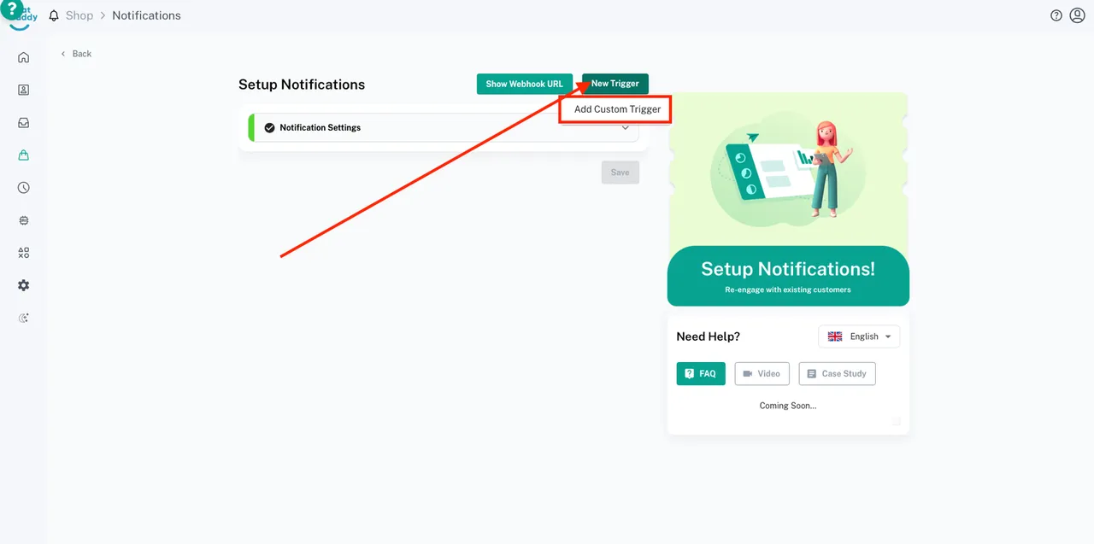Click the chip bot icon in sidebar
This screenshot has width=1094, height=544.
(24, 220)
